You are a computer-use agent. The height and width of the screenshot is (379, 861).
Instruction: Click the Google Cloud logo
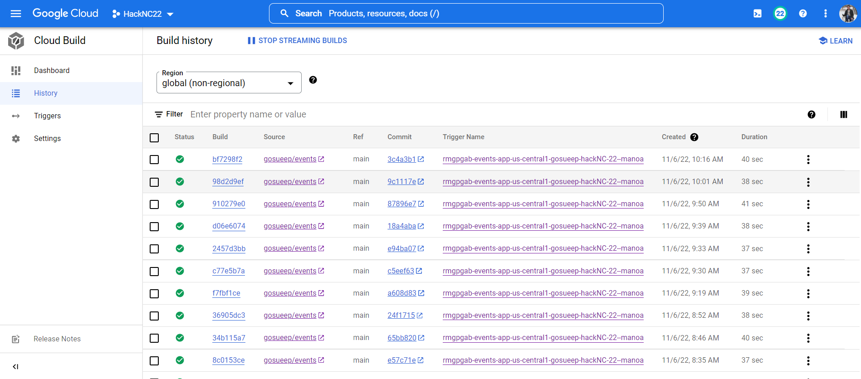(65, 14)
